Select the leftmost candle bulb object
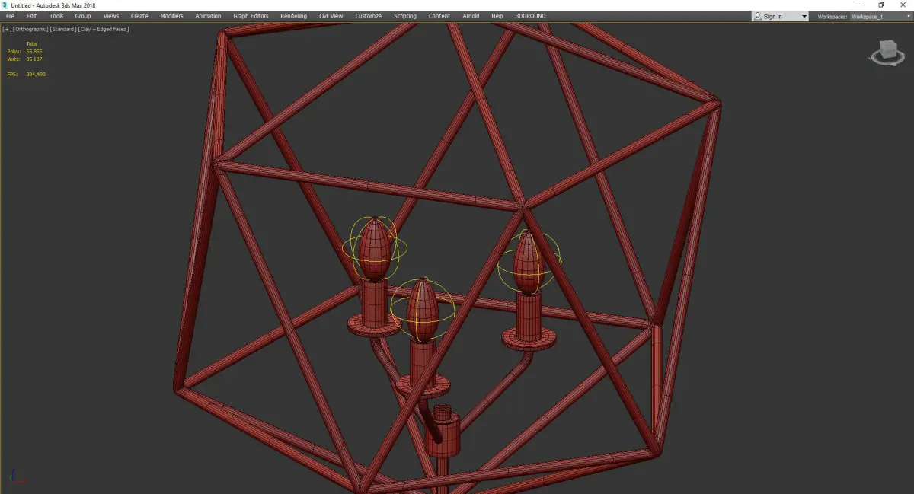 click(374, 248)
